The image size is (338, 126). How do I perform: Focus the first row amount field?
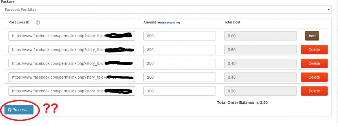(180, 36)
